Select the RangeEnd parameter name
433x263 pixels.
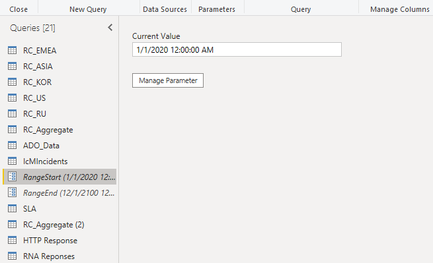click(x=69, y=193)
